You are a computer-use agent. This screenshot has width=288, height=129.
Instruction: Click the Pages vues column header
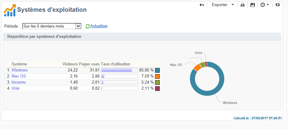click(89, 64)
